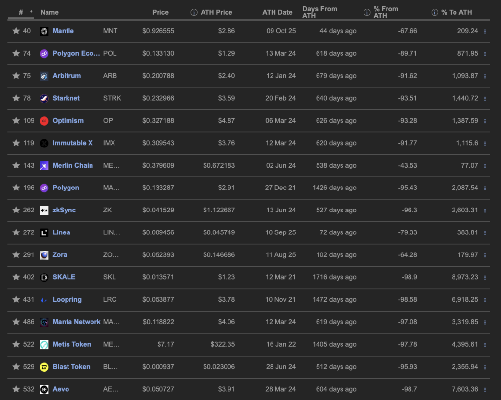Click the info icon beside % From ATH
Viewport: 501px width, 400px height.
(x=367, y=12)
